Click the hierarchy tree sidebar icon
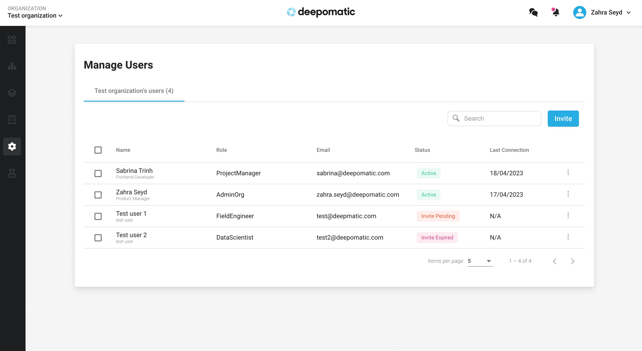642x351 pixels. [12, 66]
